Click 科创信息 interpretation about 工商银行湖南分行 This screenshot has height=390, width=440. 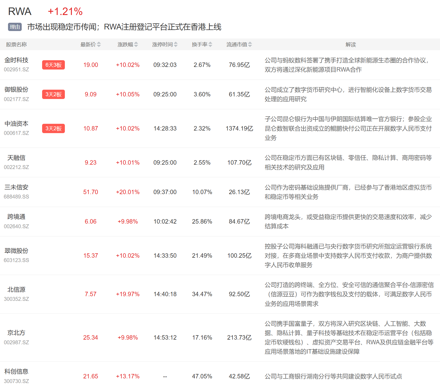coord(333,376)
